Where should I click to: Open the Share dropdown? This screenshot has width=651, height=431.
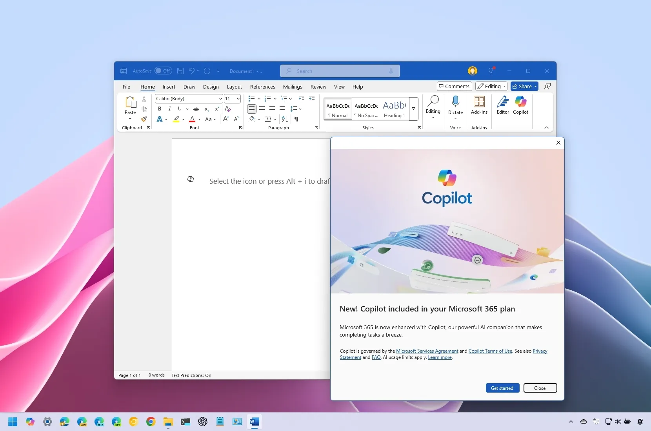click(535, 86)
